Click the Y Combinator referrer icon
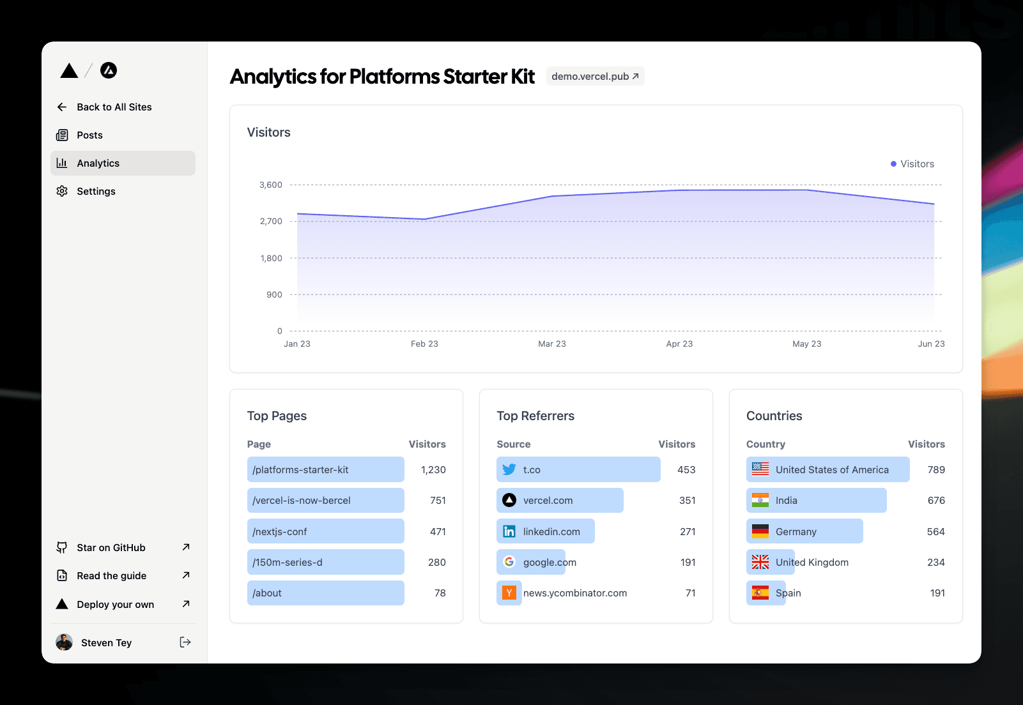 pyautogui.click(x=509, y=593)
